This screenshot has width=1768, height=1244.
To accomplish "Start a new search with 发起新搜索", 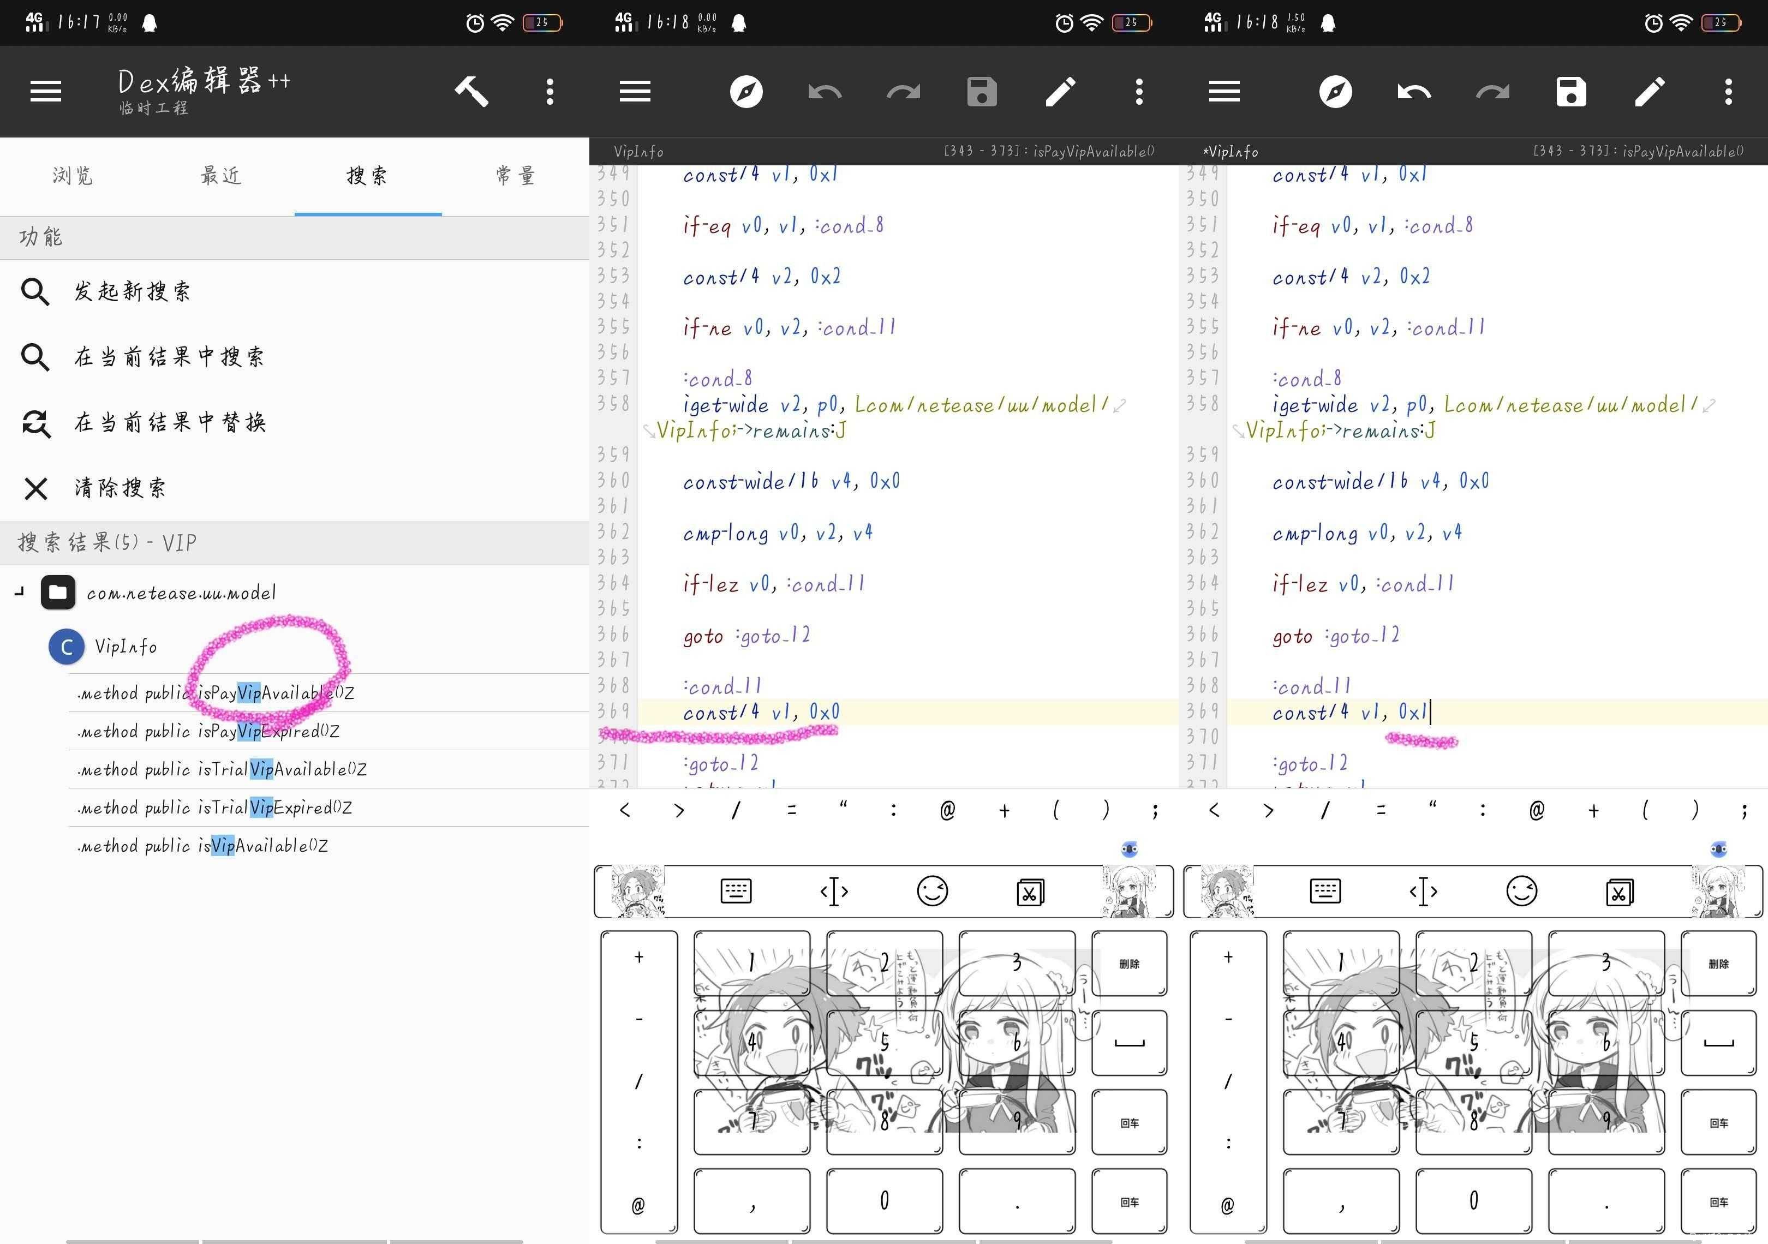I will (295, 292).
